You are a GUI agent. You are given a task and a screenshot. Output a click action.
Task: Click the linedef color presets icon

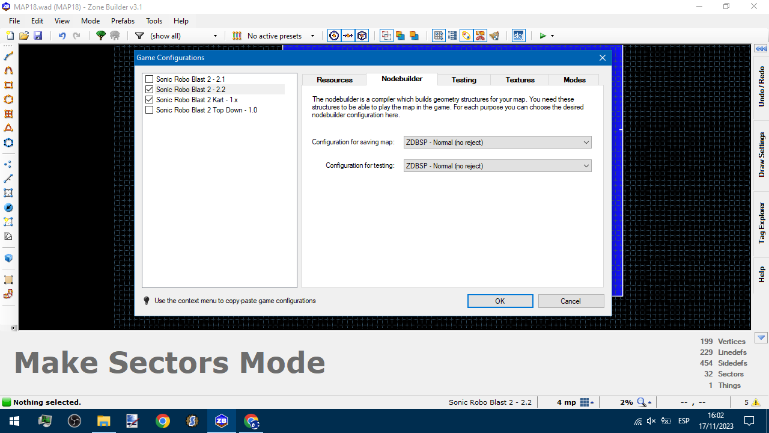click(x=237, y=36)
